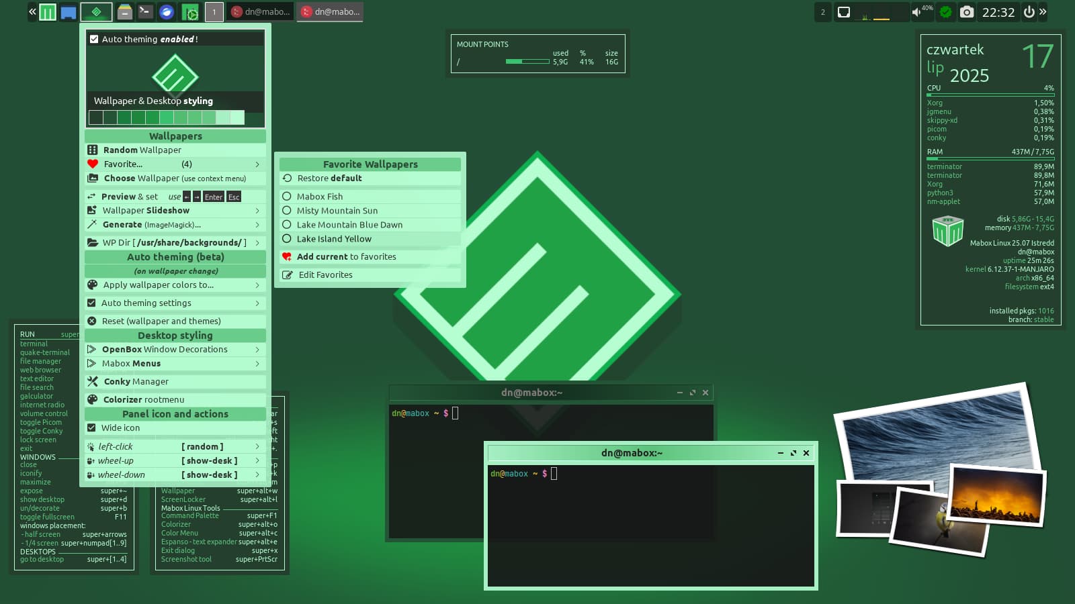The image size is (1075, 604).
Task: Click the lightest green palette swatch
Action: pos(237,118)
